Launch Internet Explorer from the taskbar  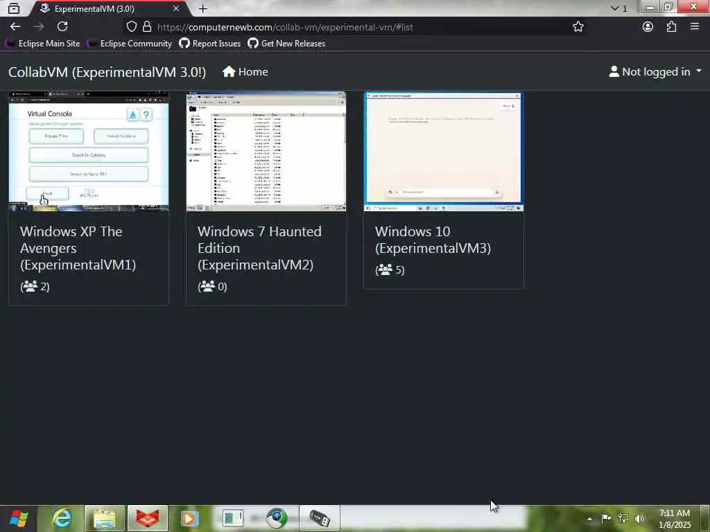[62, 518]
